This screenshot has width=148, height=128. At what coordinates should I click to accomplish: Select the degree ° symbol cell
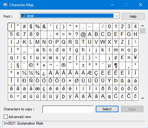(76, 65)
